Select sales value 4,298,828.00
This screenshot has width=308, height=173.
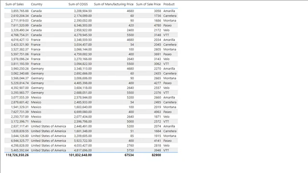20,146
